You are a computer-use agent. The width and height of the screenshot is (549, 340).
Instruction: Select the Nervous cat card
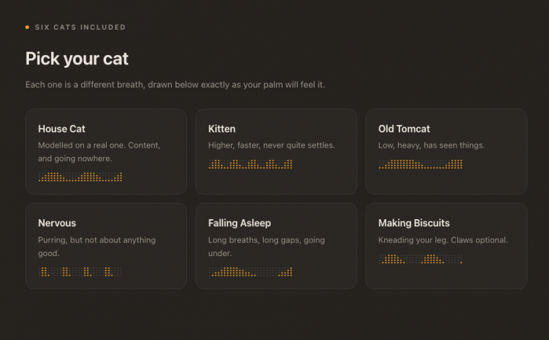tap(106, 246)
